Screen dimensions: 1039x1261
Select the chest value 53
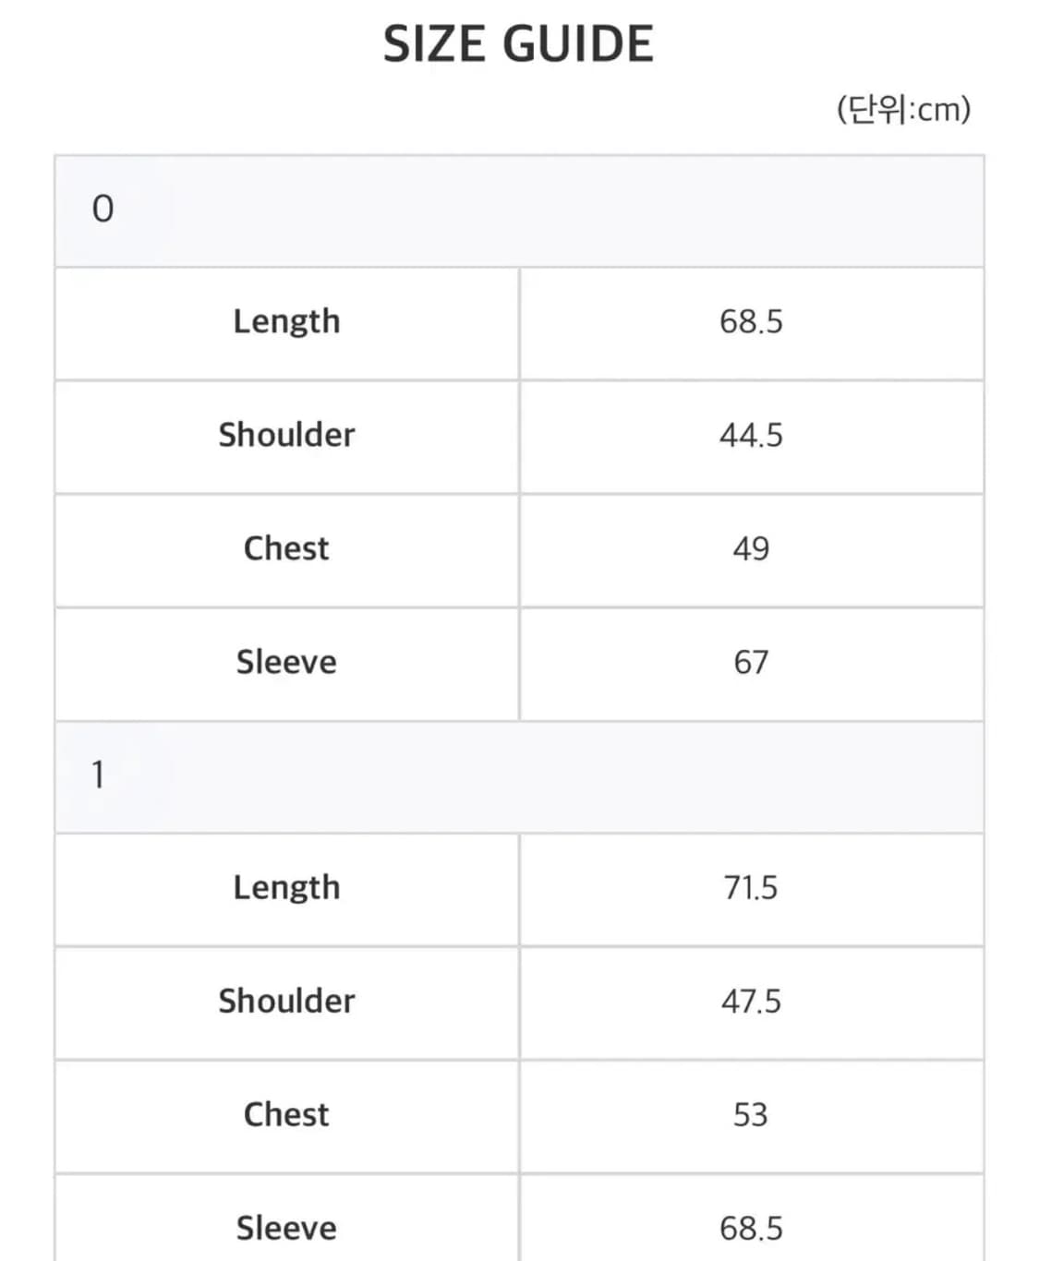(751, 1115)
